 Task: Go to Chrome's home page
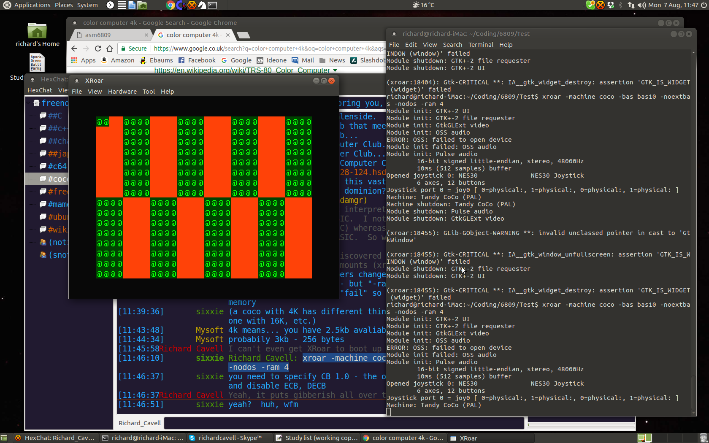110,49
